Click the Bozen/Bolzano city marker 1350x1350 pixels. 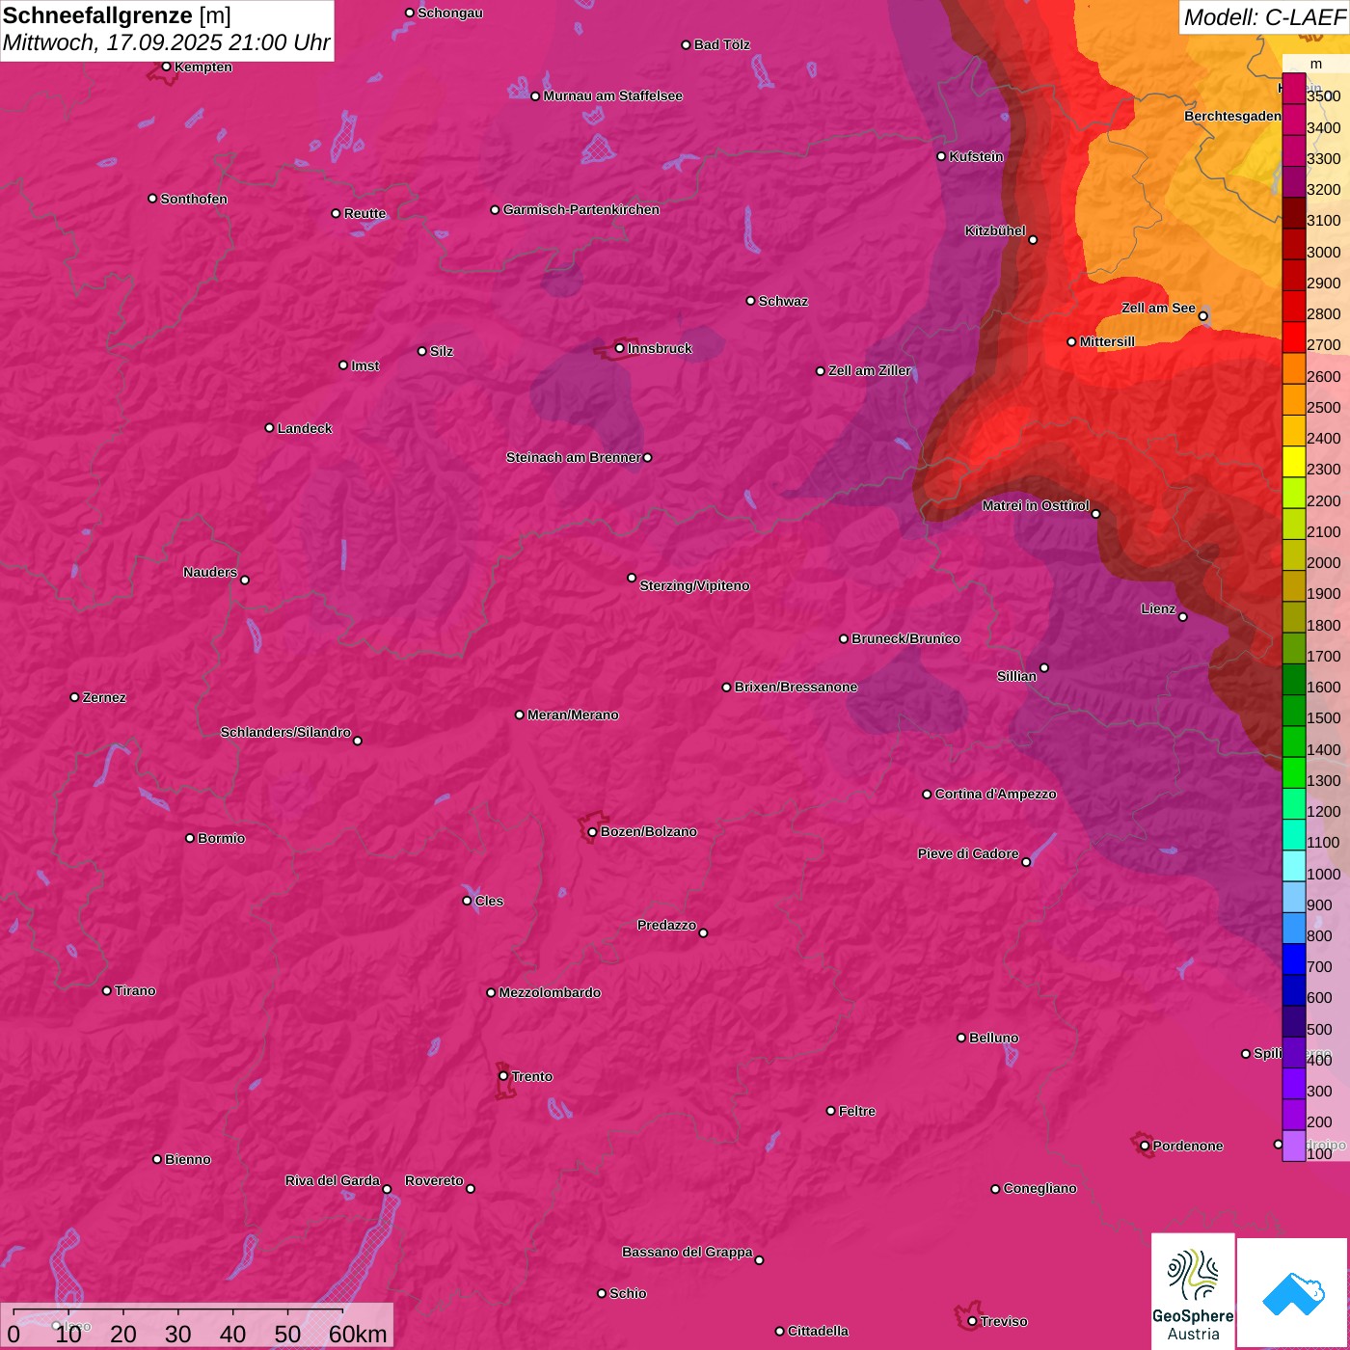coord(592,831)
